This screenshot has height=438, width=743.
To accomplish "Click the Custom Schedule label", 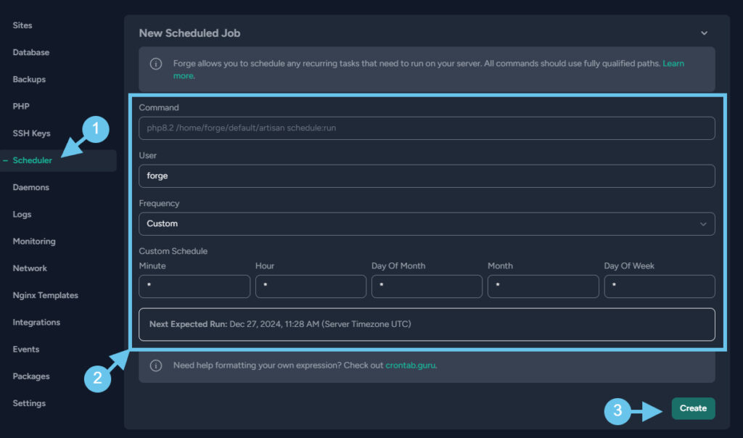I will pyautogui.click(x=173, y=251).
